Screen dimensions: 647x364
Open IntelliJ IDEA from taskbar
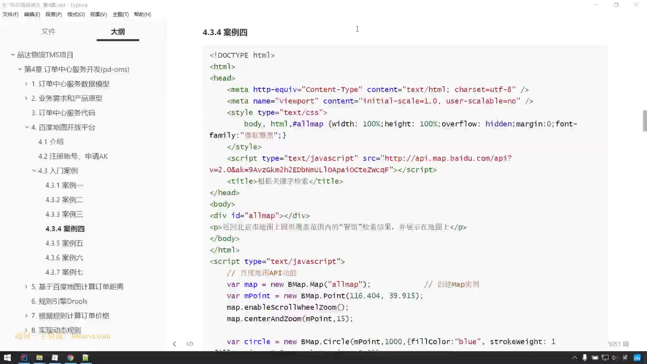pyautogui.click(x=24, y=358)
